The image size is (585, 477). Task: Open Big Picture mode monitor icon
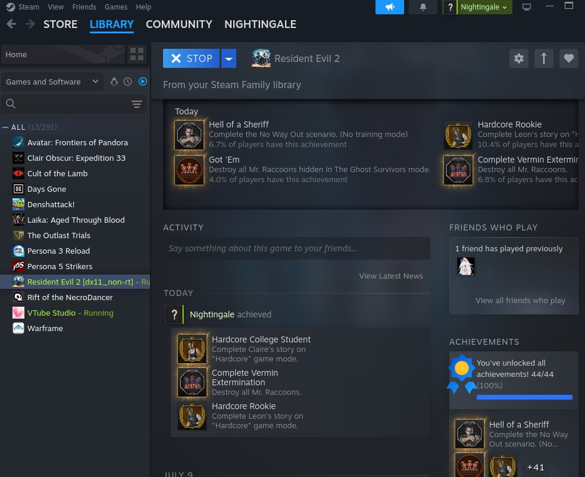(x=527, y=7)
